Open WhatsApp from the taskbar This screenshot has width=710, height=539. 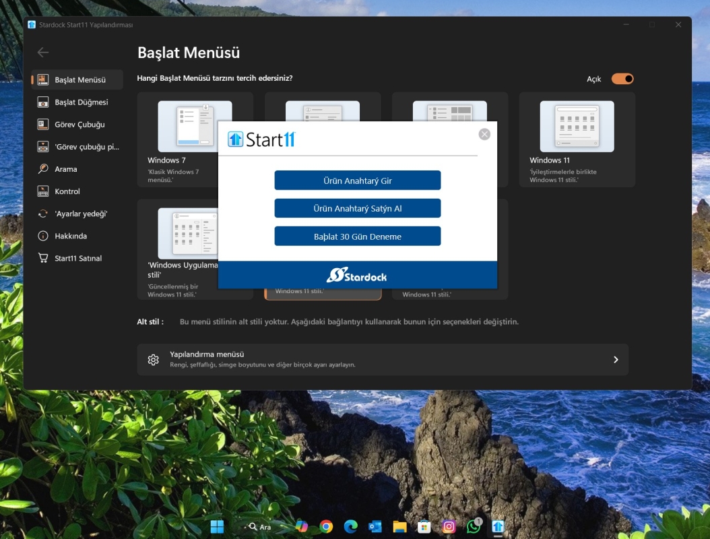pyautogui.click(x=474, y=527)
